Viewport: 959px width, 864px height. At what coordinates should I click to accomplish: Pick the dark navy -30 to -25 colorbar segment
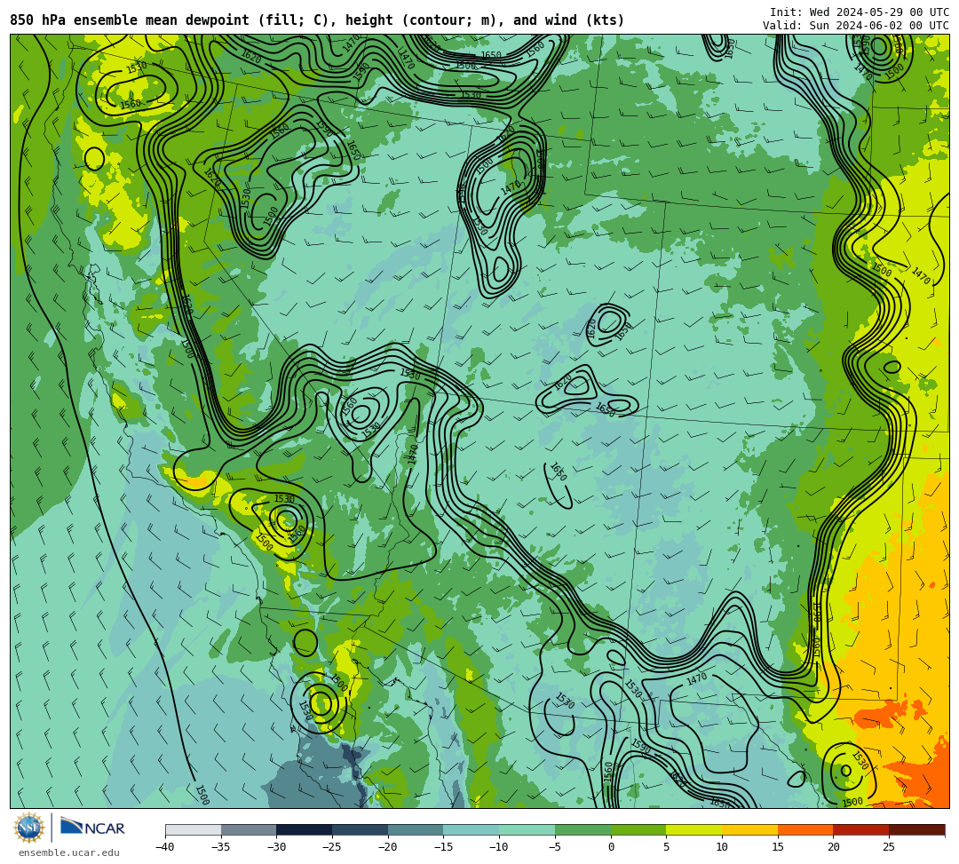pos(305,829)
